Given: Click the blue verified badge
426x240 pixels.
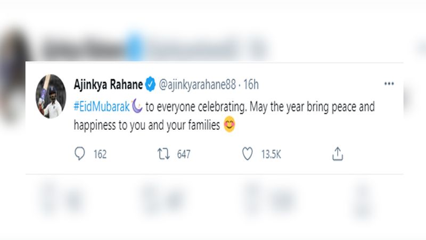Looking at the screenshot, I should coord(150,84).
